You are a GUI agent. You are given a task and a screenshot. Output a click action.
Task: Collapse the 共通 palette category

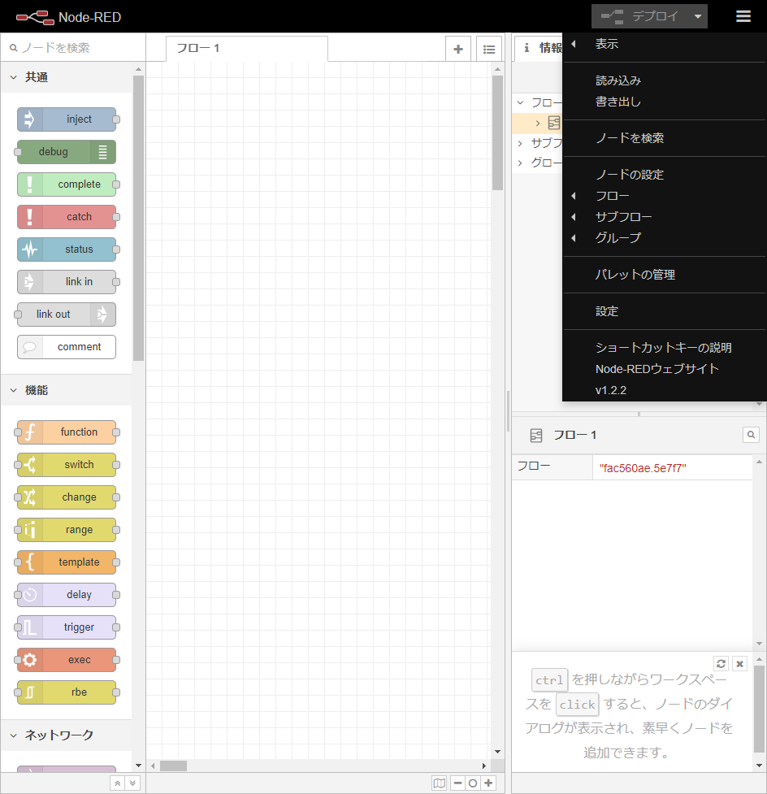(14, 77)
